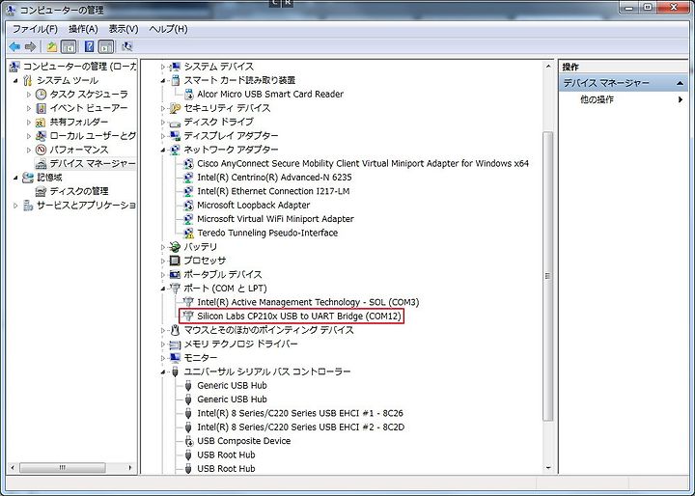The width and height of the screenshot is (695, 496).
Task: Click the Microsoft Loopback Adapter icon
Action: [189, 206]
